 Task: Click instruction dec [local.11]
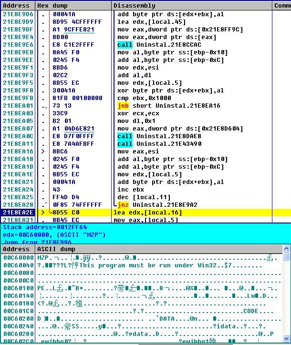coord(144,197)
